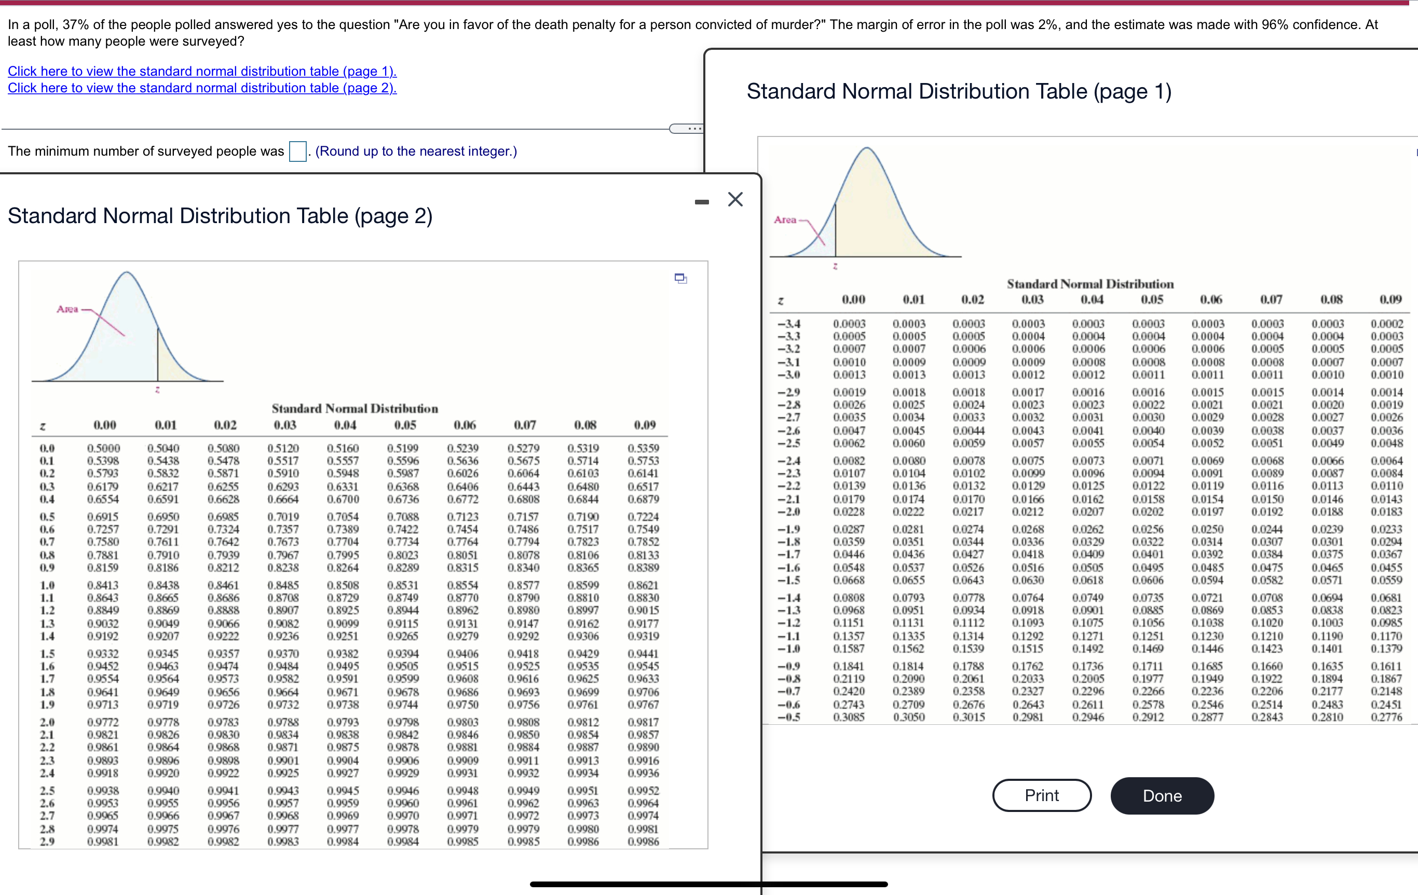Click the horizontal scrollbar at the bottom
1418x895 pixels.
[708, 884]
